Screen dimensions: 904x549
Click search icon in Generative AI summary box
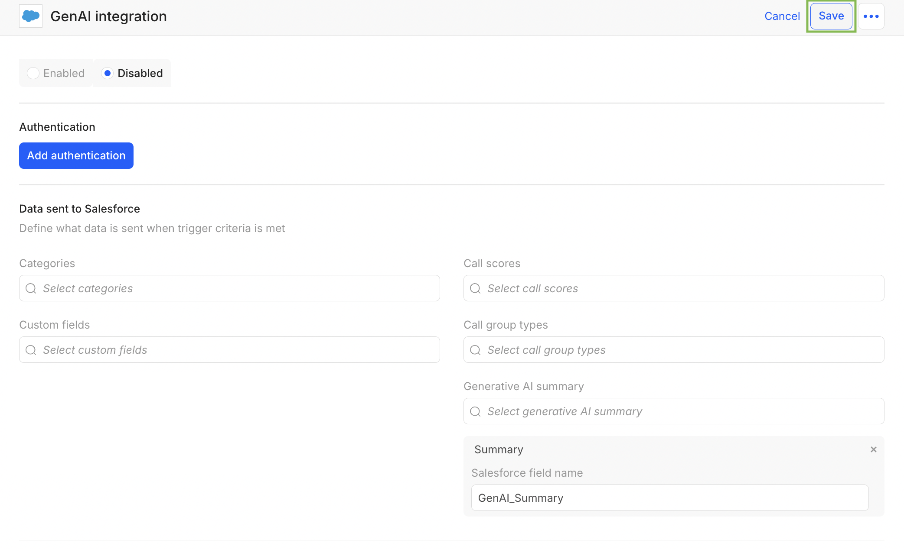pyautogui.click(x=475, y=411)
